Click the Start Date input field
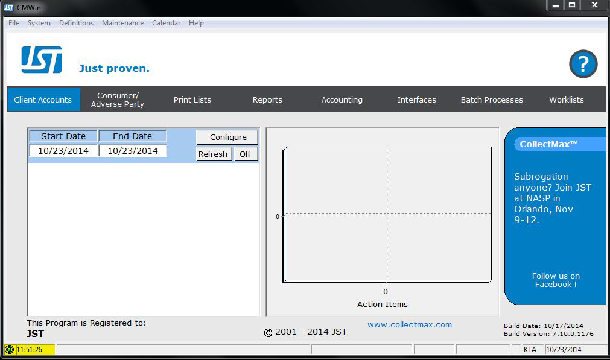The height and width of the screenshot is (360, 610). [x=63, y=151]
